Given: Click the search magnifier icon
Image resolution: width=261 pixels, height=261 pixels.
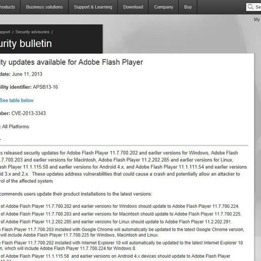Looking at the screenshot, I should pyautogui.click(x=251, y=7).
